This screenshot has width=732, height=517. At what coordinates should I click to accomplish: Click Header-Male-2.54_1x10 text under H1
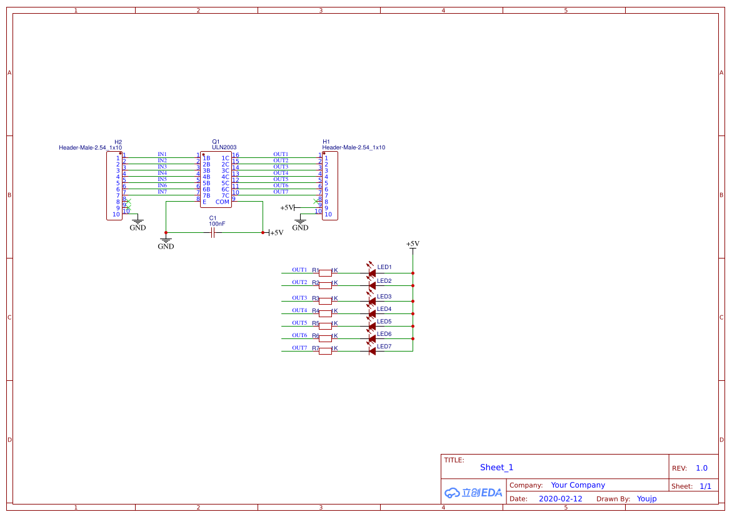354,147
